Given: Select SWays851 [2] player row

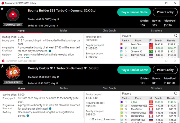Looking at the screenshot, I should pyautogui.click(x=149, y=120).
